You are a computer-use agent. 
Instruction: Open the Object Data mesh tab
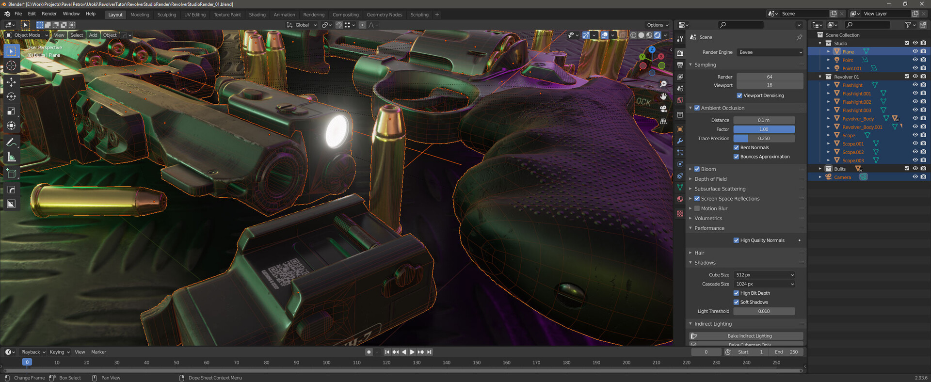(x=680, y=187)
